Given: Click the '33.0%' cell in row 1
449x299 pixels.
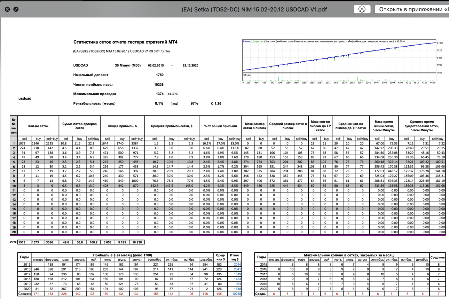Looking at the screenshot, I should point(235,143).
